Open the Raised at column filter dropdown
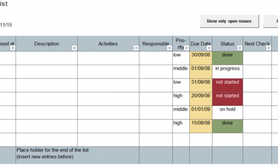 click(13, 48)
